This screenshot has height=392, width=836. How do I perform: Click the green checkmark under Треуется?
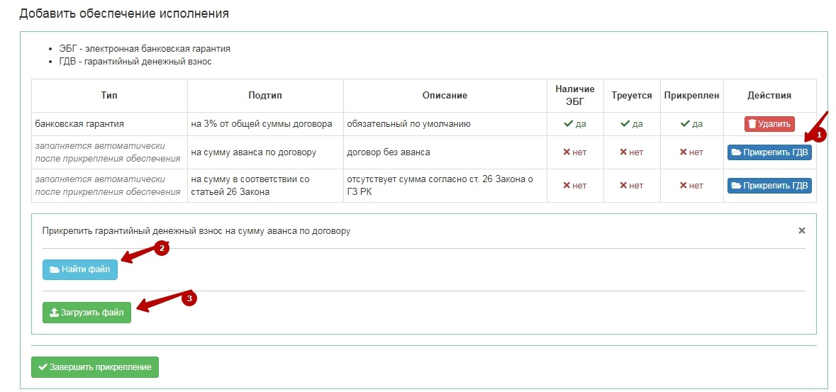click(x=625, y=124)
